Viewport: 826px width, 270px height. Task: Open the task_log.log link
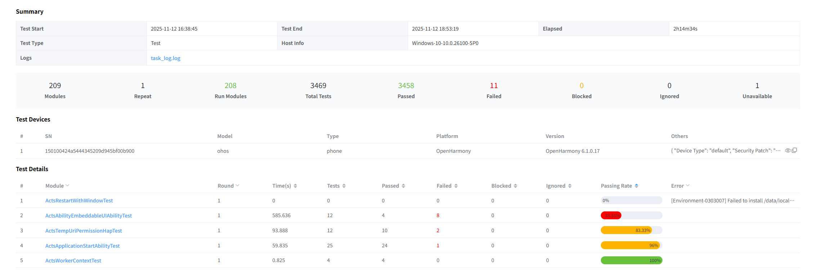pyautogui.click(x=165, y=58)
